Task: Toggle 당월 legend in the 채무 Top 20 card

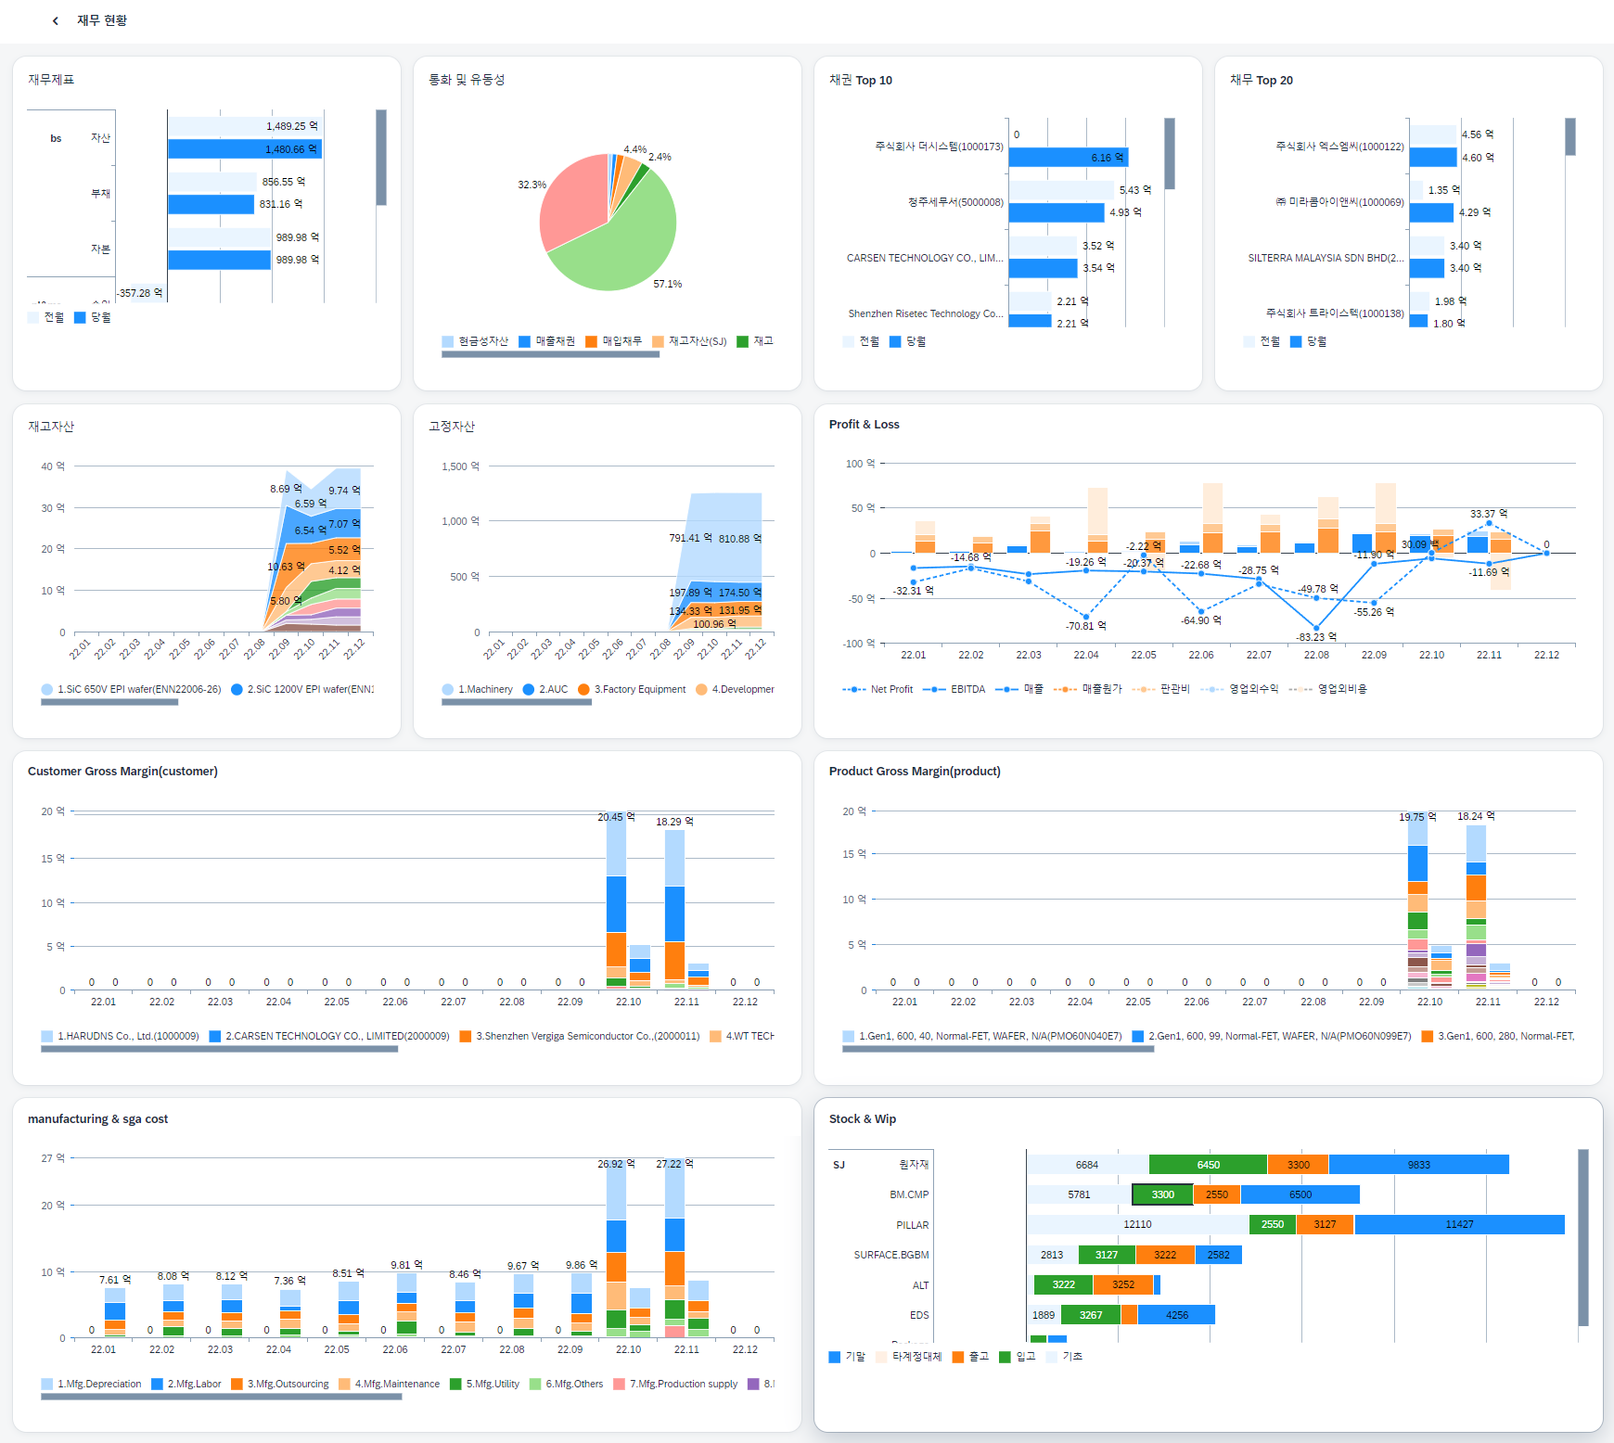Action: (x=1309, y=341)
